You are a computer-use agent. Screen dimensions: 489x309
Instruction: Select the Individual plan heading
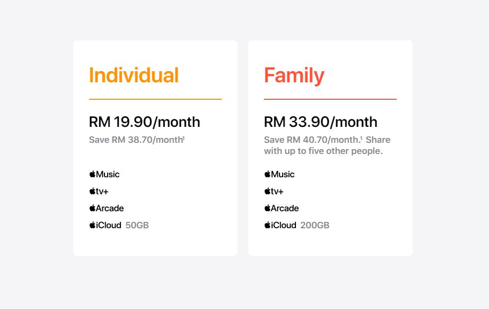coord(134,75)
